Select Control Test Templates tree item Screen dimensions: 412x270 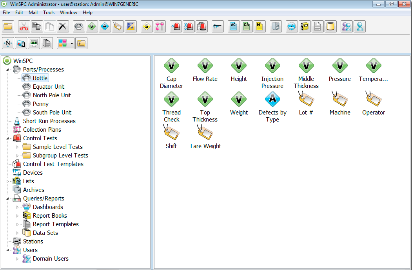tap(53, 164)
